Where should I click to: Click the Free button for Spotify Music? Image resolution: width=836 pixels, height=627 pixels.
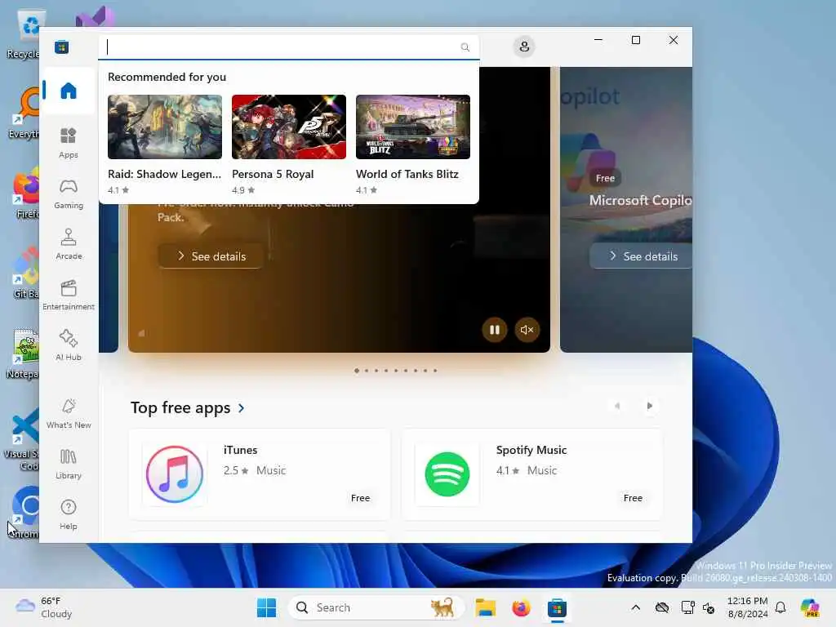click(633, 498)
